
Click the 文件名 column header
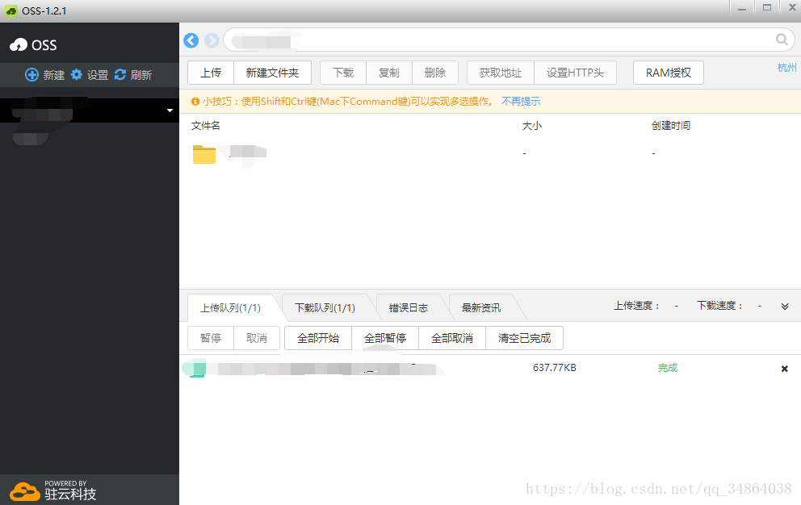205,126
